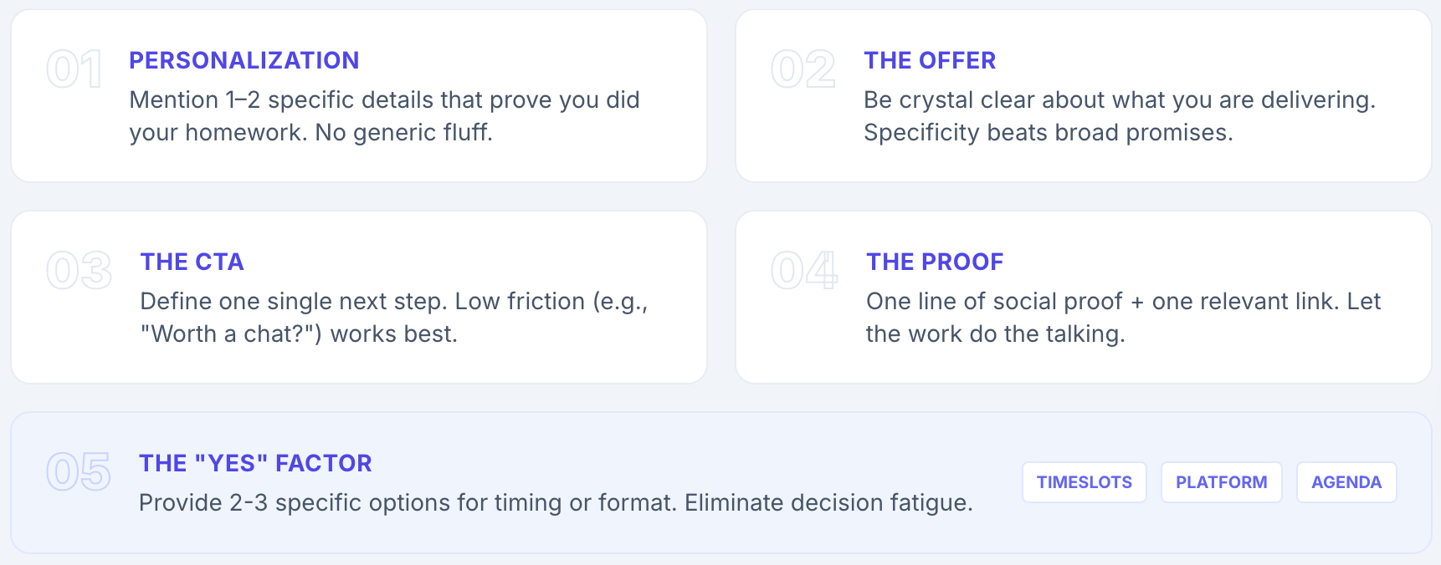The height and width of the screenshot is (565, 1441).
Task: Select the PLATFORM tag
Action: pos(1222,482)
